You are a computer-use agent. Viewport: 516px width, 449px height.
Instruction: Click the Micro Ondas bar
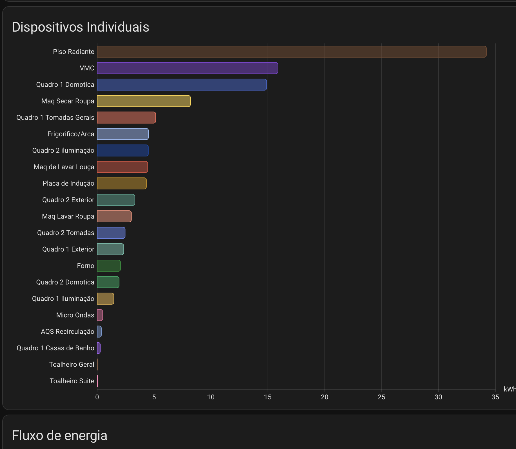pyautogui.click(x=100, y=315)
